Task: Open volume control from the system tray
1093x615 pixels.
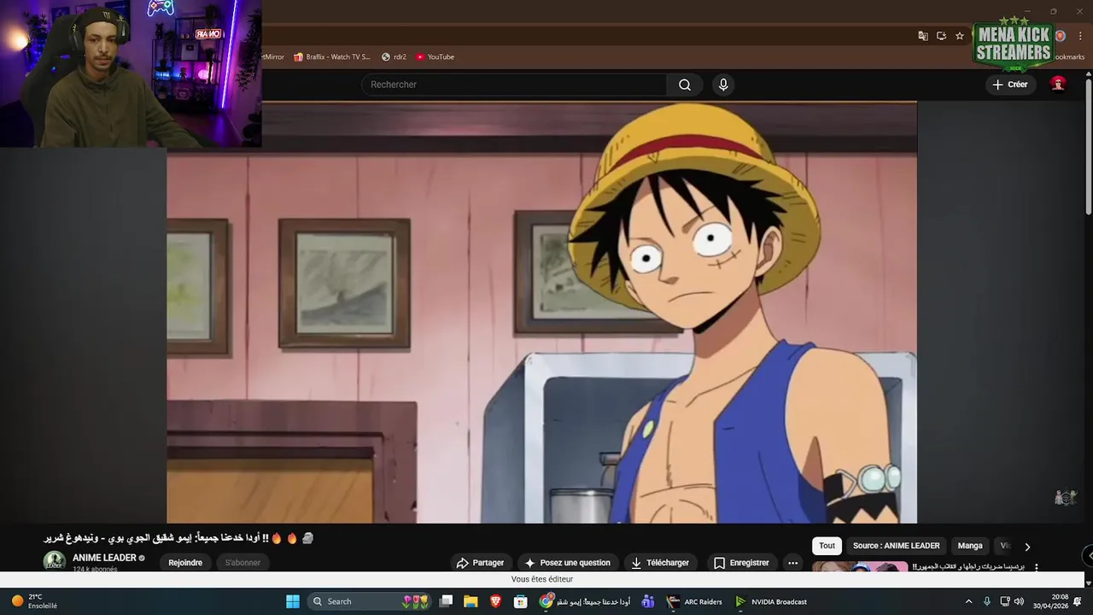Action: pos(1019,601)
